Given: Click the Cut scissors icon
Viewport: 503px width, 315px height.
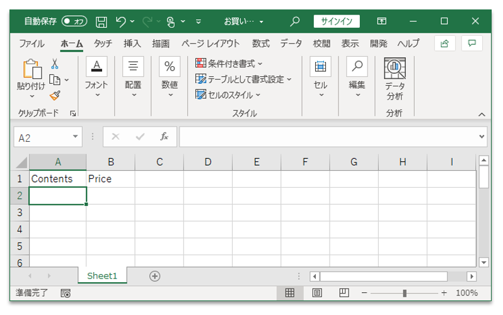Looking at the screenshot, I should click(55, 64).
